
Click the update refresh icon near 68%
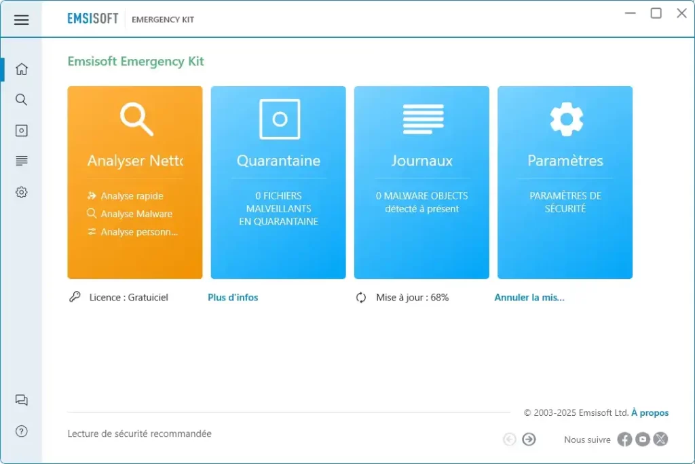pos(360,297)
